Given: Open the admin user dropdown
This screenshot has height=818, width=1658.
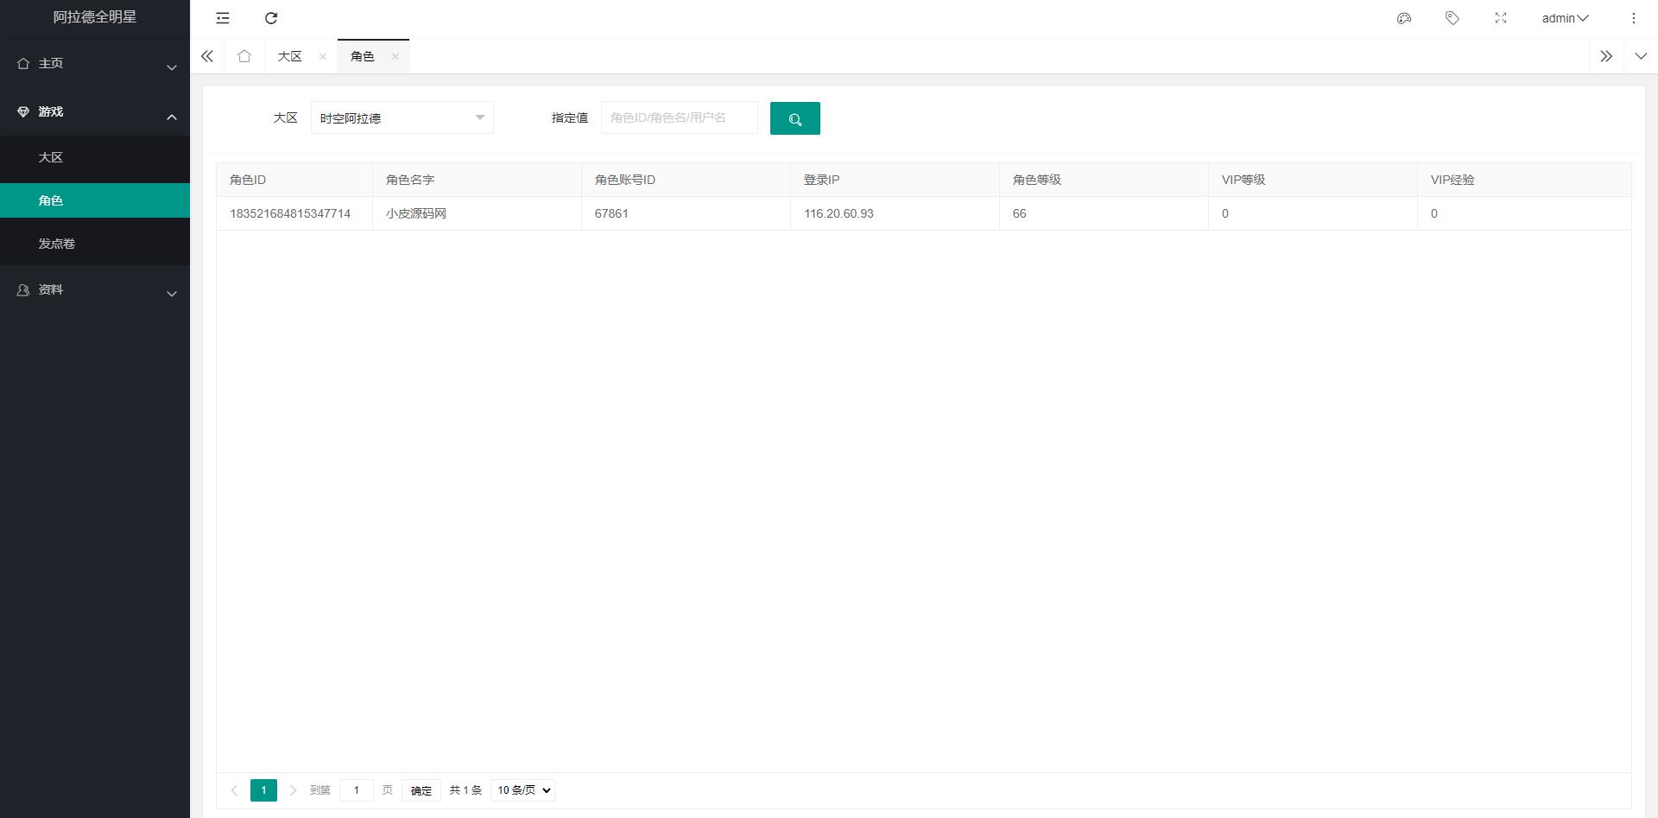Looking at the screenshot, I should [x=1565, y=18].
